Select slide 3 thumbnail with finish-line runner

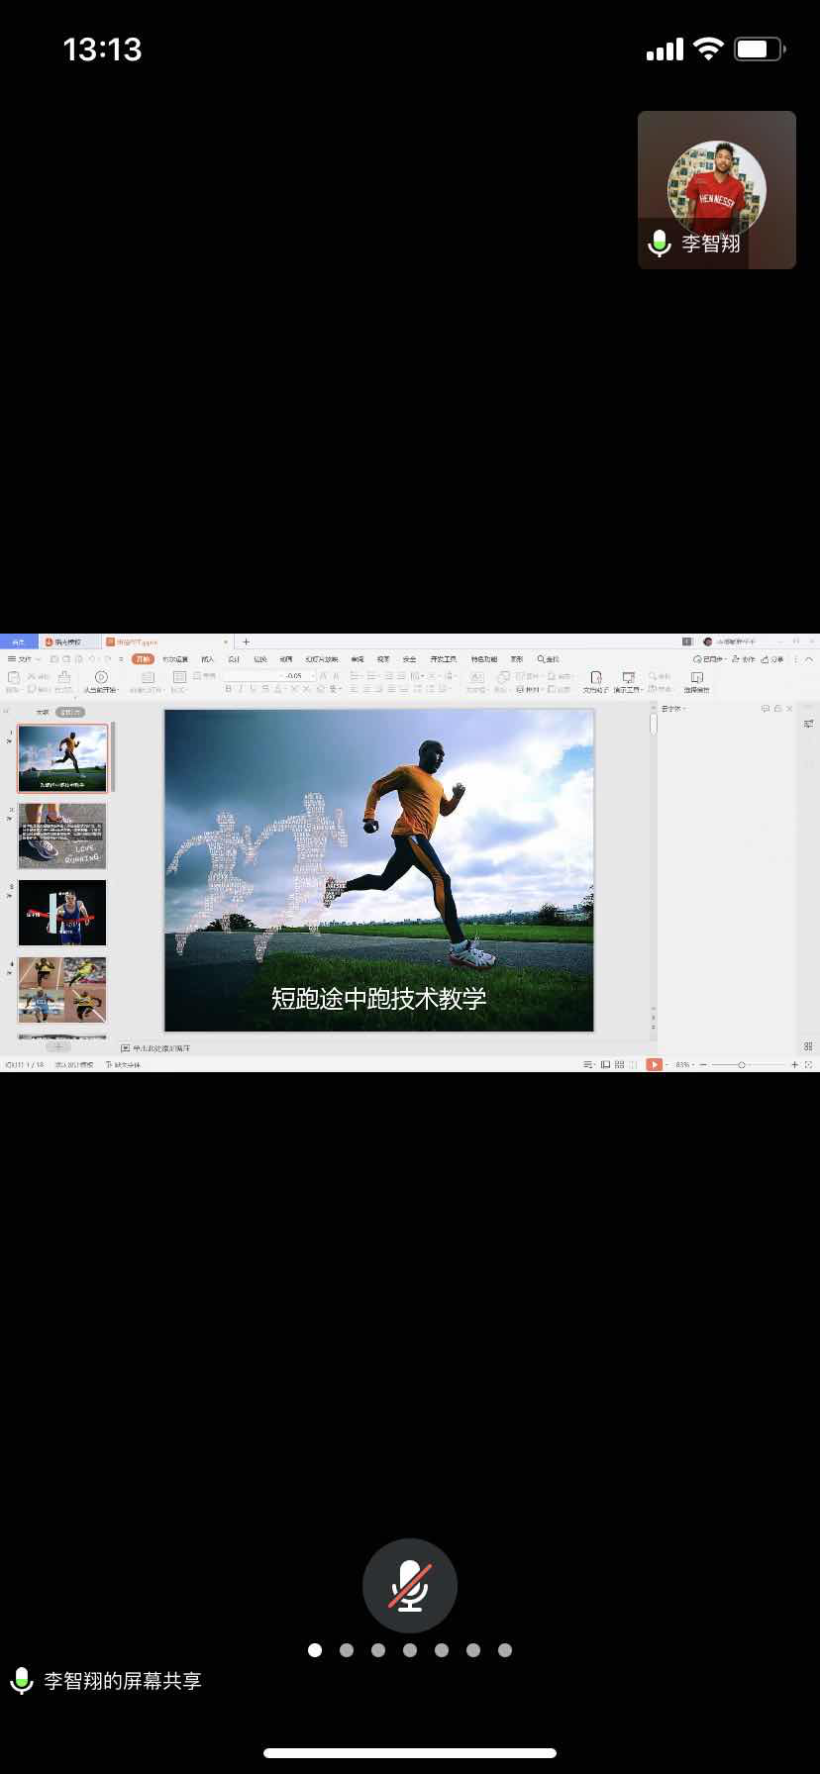[x=62, y=912]
